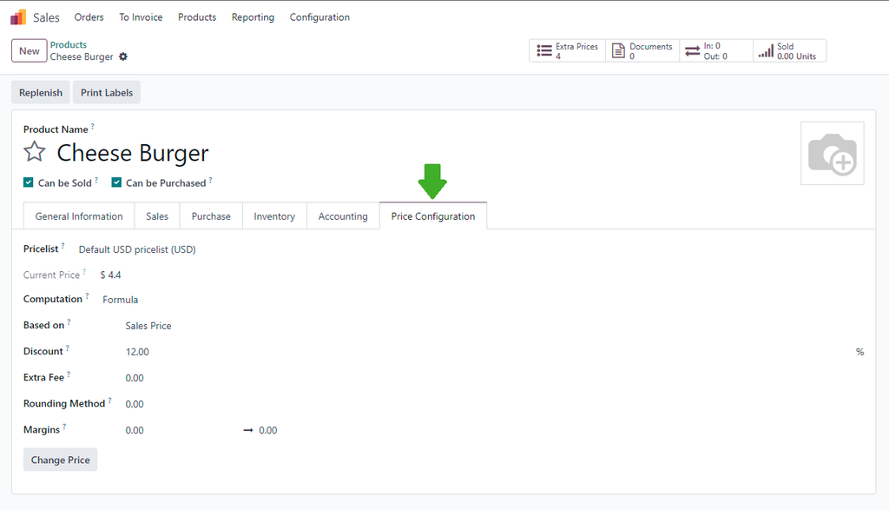Switch to the Sales tab

click(x=157, y=216)
